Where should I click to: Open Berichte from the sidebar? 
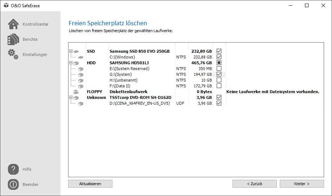pyautogui.click(x=30, y=39)
